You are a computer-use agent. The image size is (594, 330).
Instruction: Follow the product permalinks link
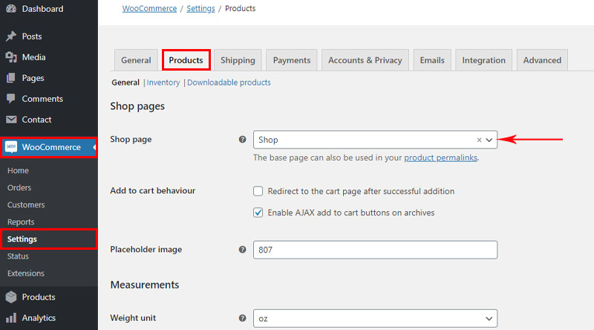coord(440,158)
